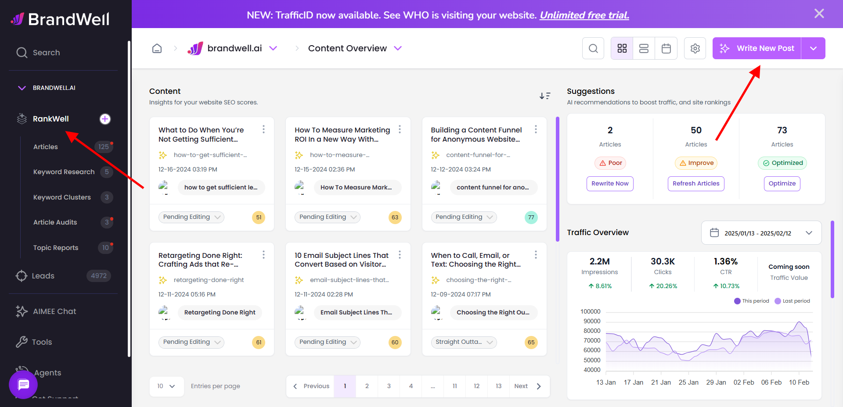Open options for 'How To Measure Marketing' card
The image size is (843, 407).
[400, 129]
